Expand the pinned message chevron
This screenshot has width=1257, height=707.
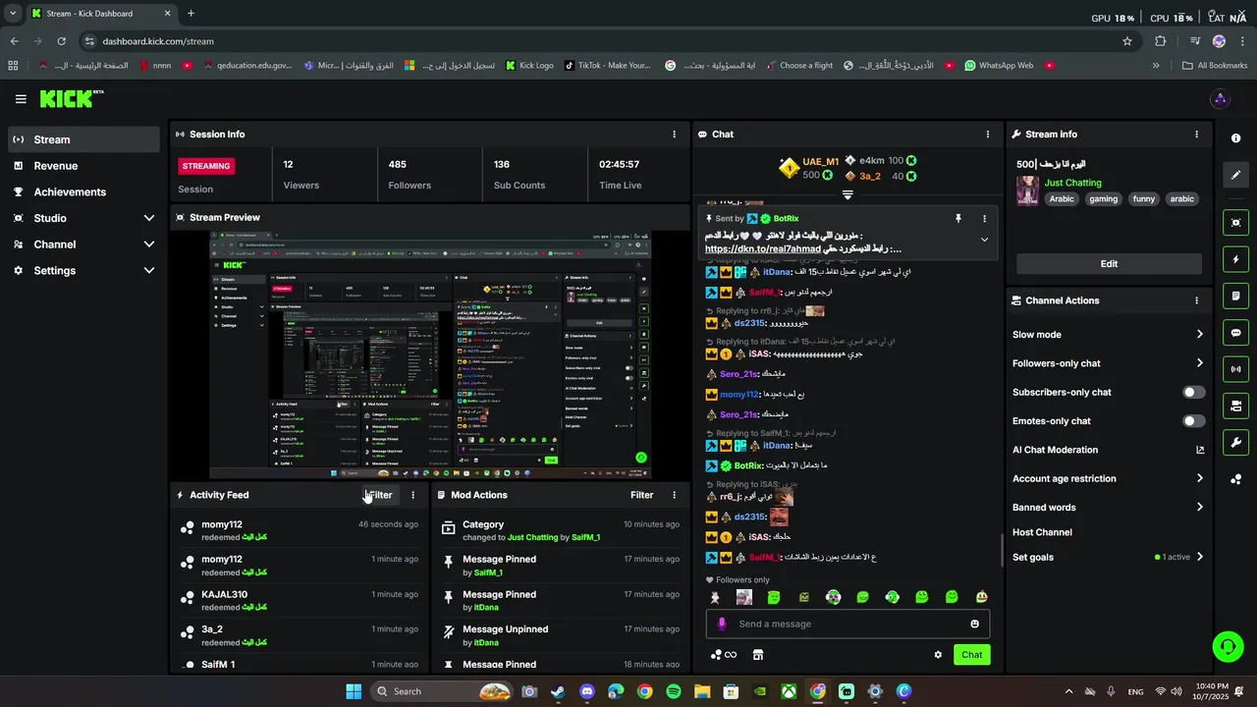tap(984, 240)
